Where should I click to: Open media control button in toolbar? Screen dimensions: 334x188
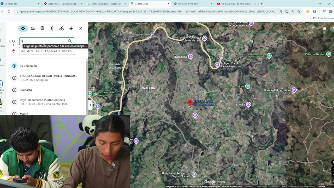click(324, 11)
